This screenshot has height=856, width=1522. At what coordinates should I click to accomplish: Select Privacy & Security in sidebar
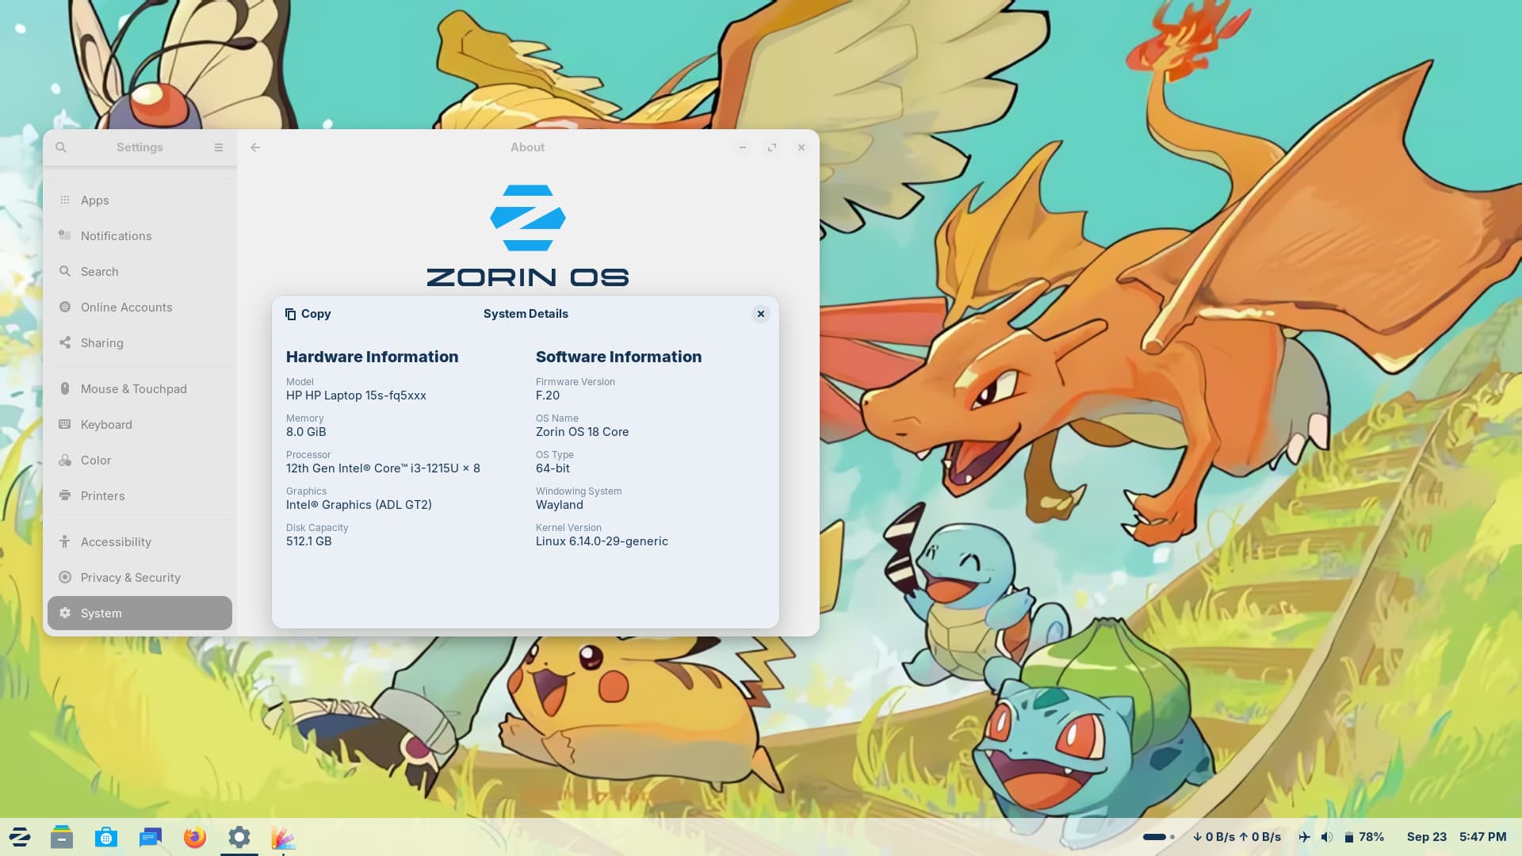click(x=130, y=578)
